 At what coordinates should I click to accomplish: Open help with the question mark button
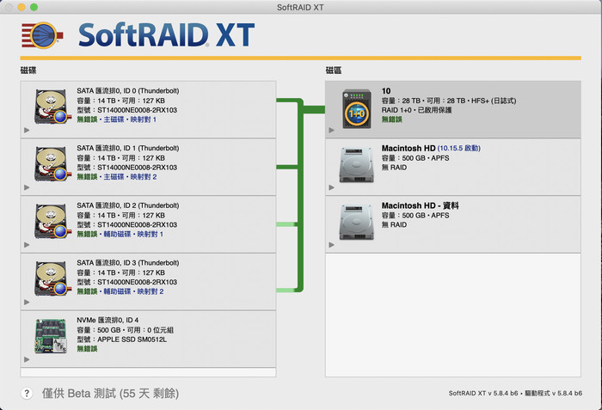click(x=27, y=393)
